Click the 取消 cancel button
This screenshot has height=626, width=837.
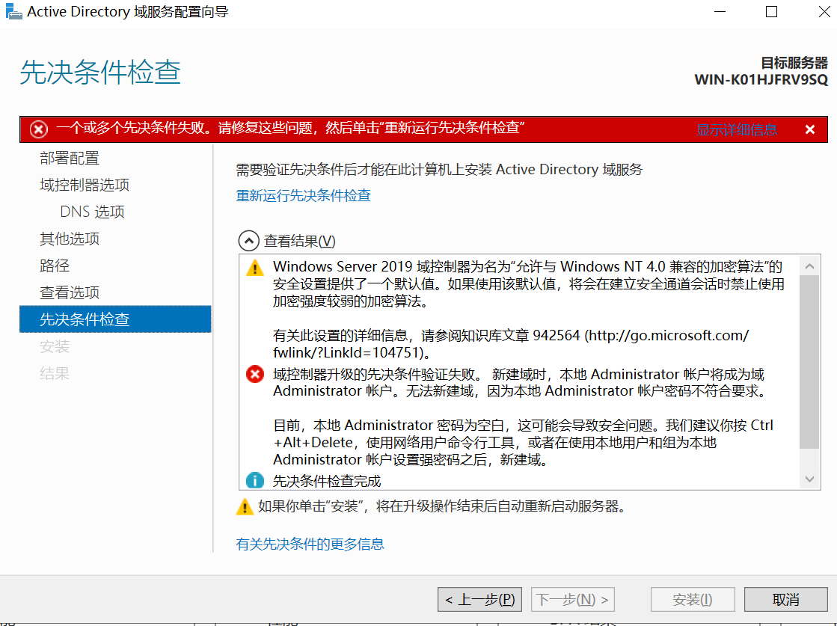point(785,599)
